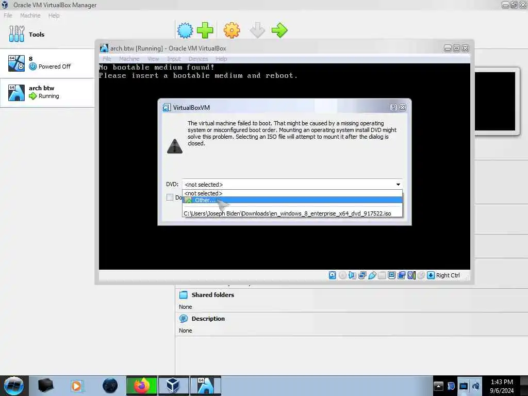Open the VM window File menu

107,59
